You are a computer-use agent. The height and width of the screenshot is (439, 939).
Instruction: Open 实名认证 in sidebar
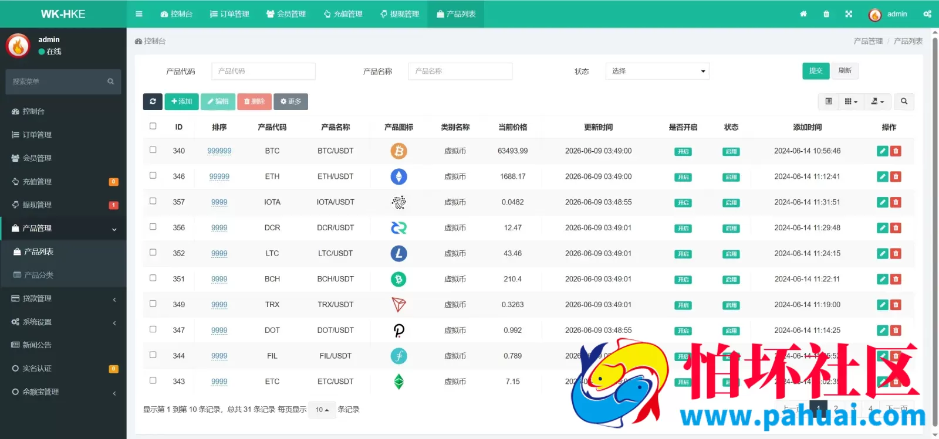[63, 369]
